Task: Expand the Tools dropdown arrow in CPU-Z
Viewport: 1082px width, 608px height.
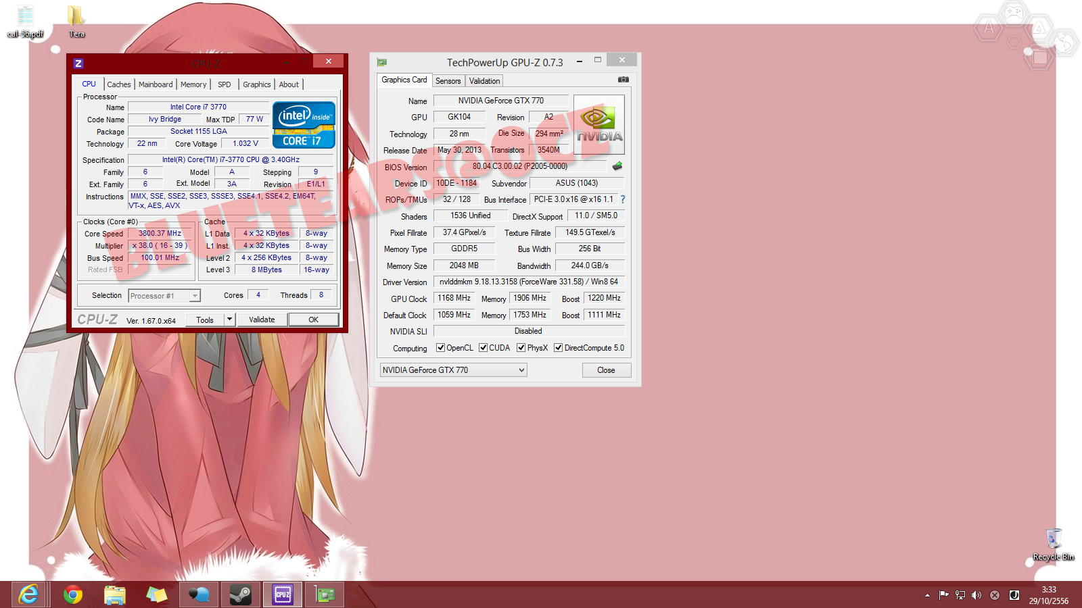Action: pyautogui.click(x=230, y=320)
